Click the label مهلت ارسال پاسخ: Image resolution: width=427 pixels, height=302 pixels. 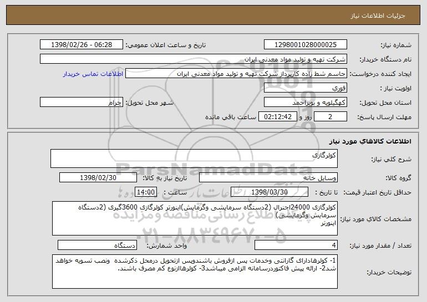pyautogui.click(x=384, y=117)
